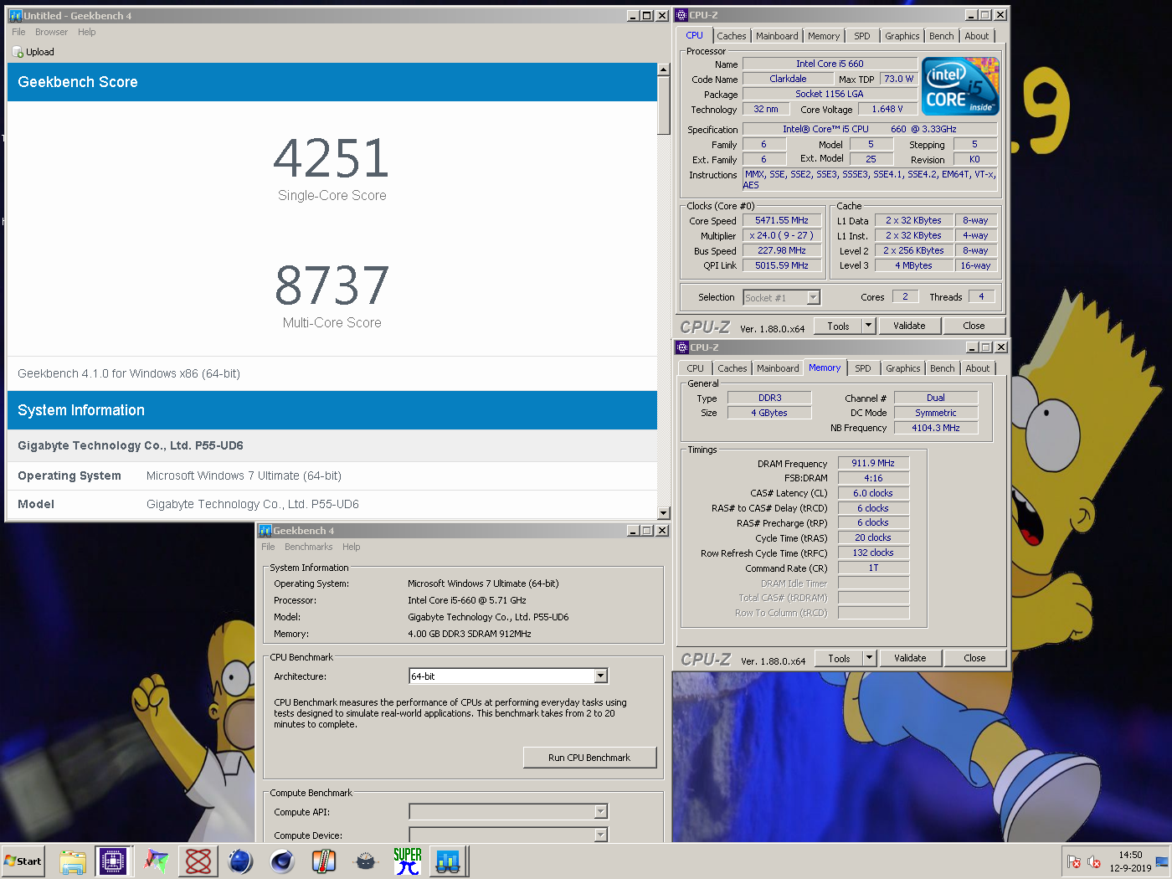1172x879 pixels.
Task: Open Help menu in small Geekbench 4 window
Action: (351, 547)
